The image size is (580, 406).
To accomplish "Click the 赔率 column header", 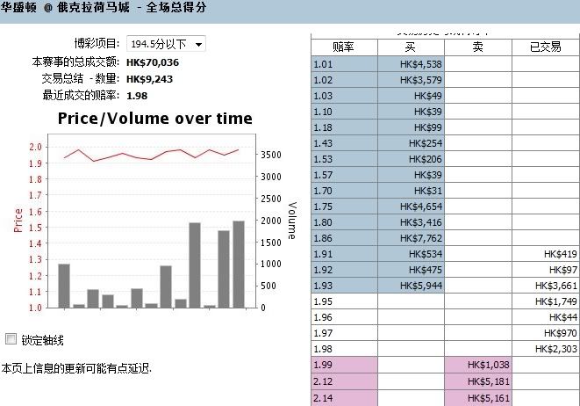I will (x=344, y=47).
